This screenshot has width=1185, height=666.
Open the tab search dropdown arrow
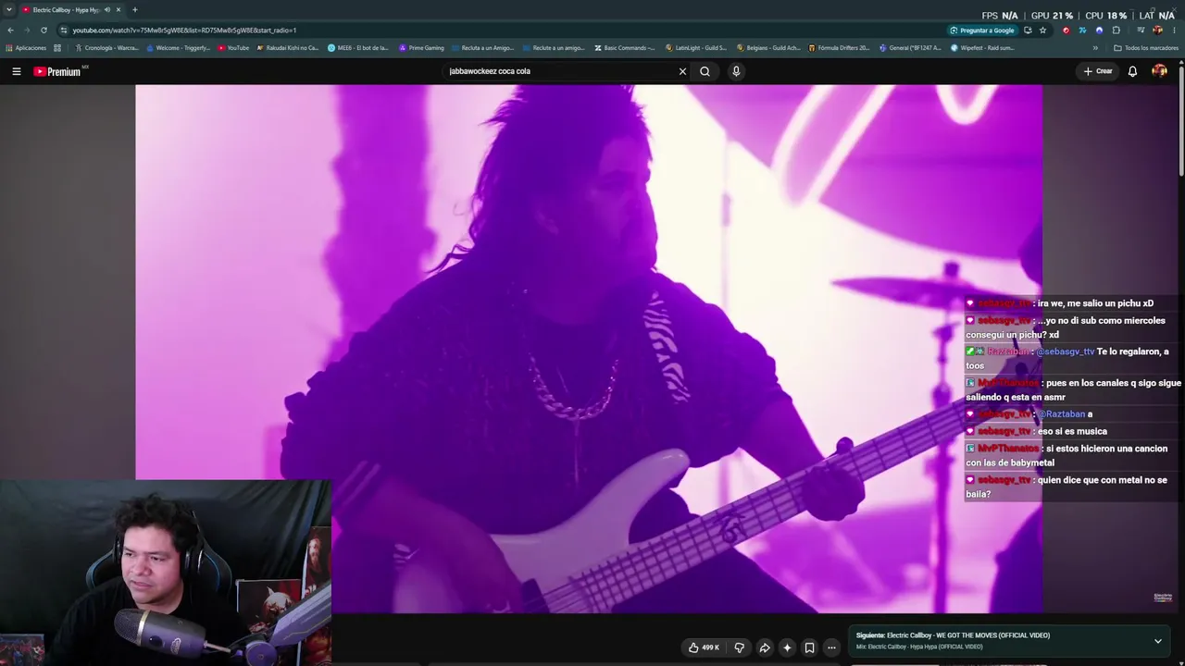point(9,9)
